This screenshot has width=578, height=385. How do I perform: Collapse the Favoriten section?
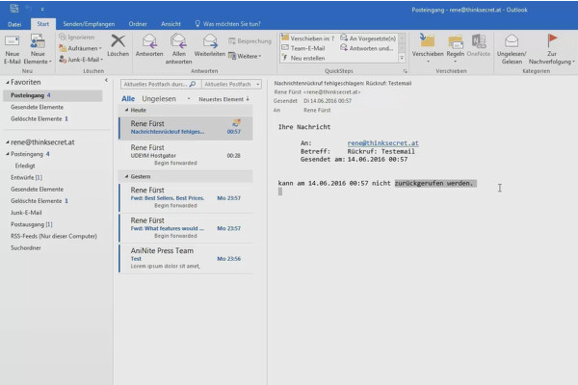click(x=8, y=83)
